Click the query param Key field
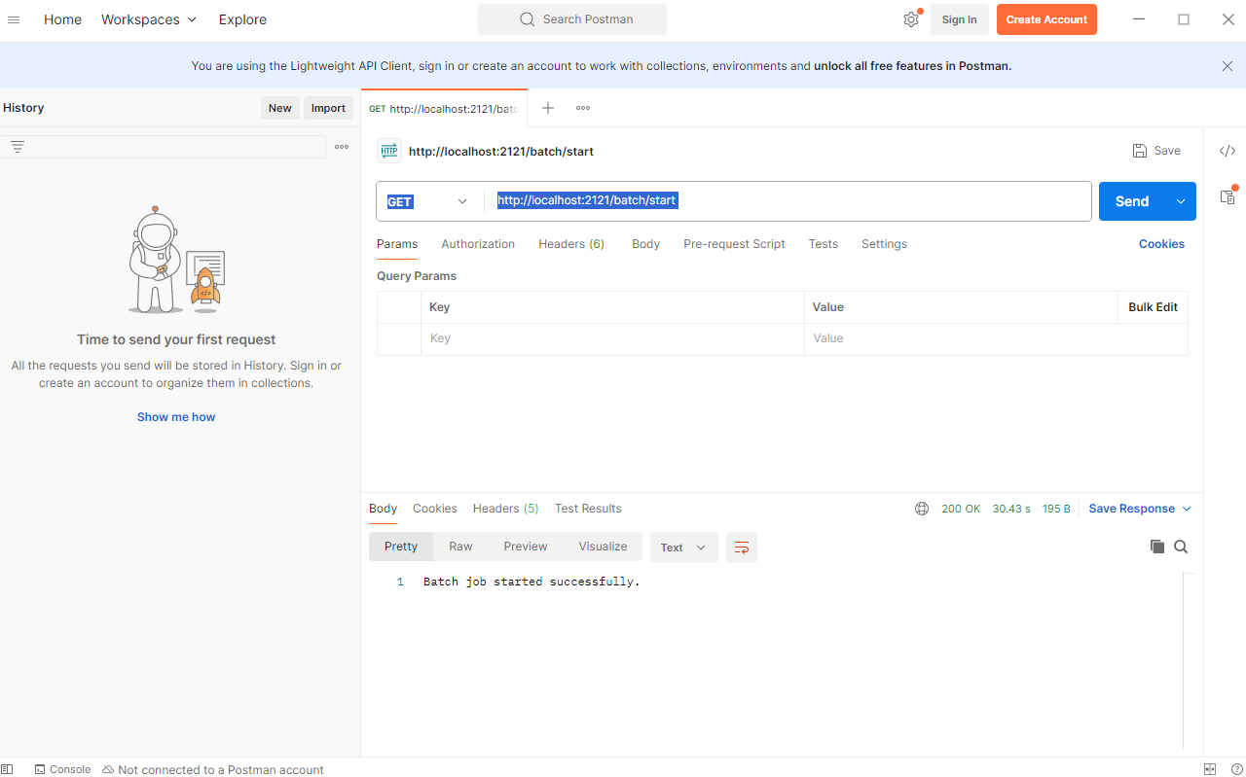The width and height of the screenshot is (1246, 777). point(612,338)
